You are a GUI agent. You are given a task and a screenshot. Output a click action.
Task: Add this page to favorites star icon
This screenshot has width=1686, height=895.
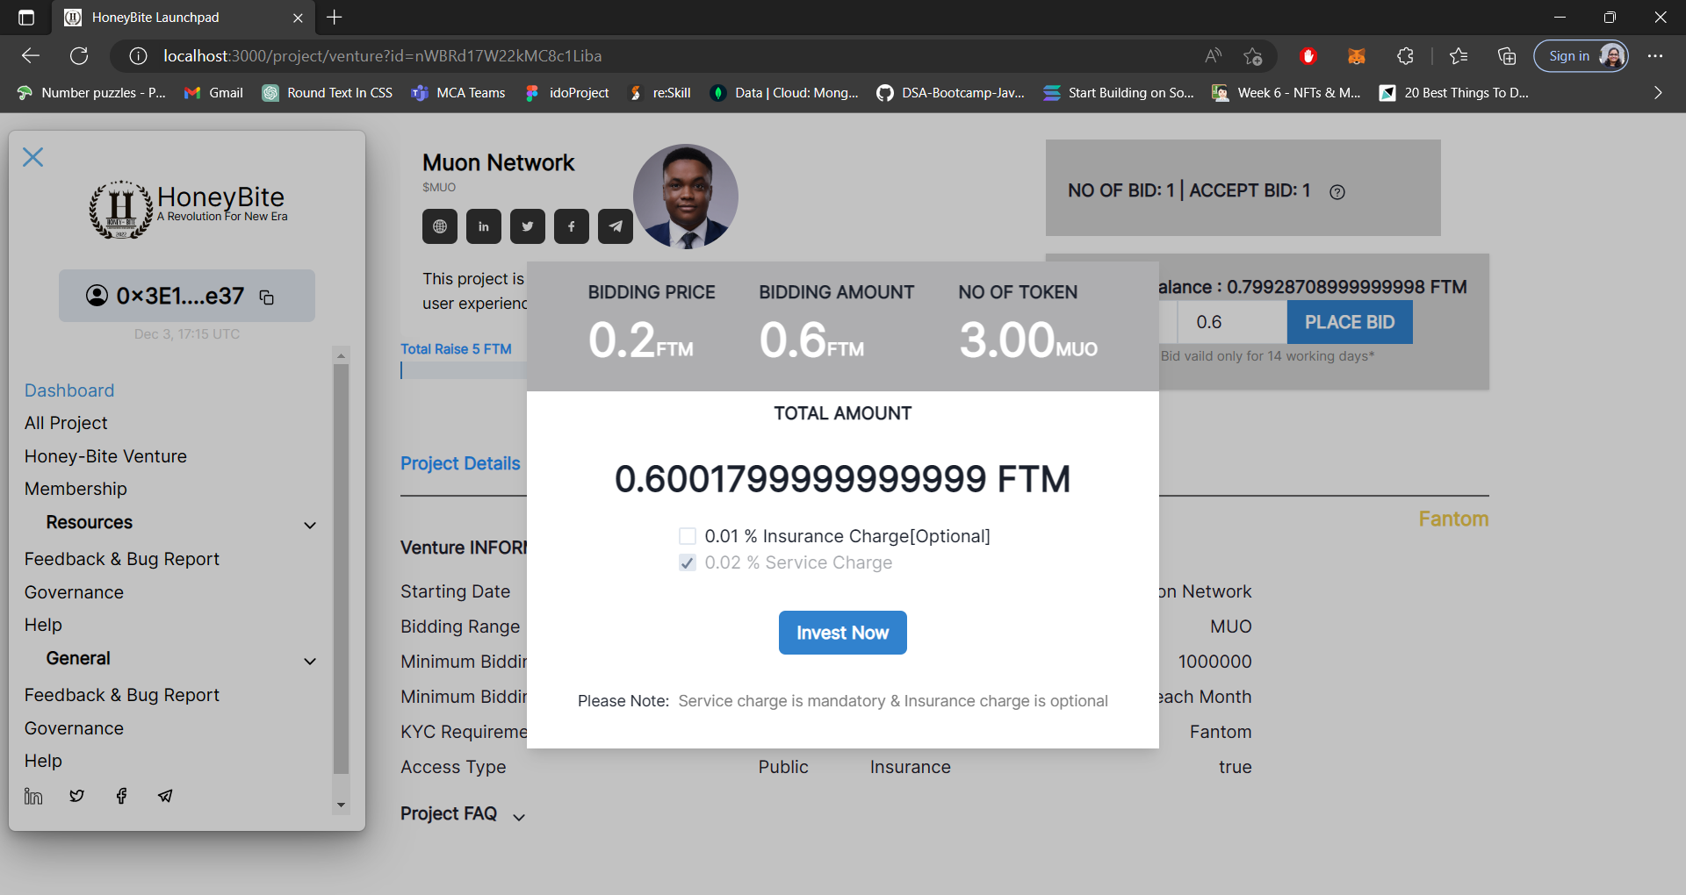[1253, 56]
